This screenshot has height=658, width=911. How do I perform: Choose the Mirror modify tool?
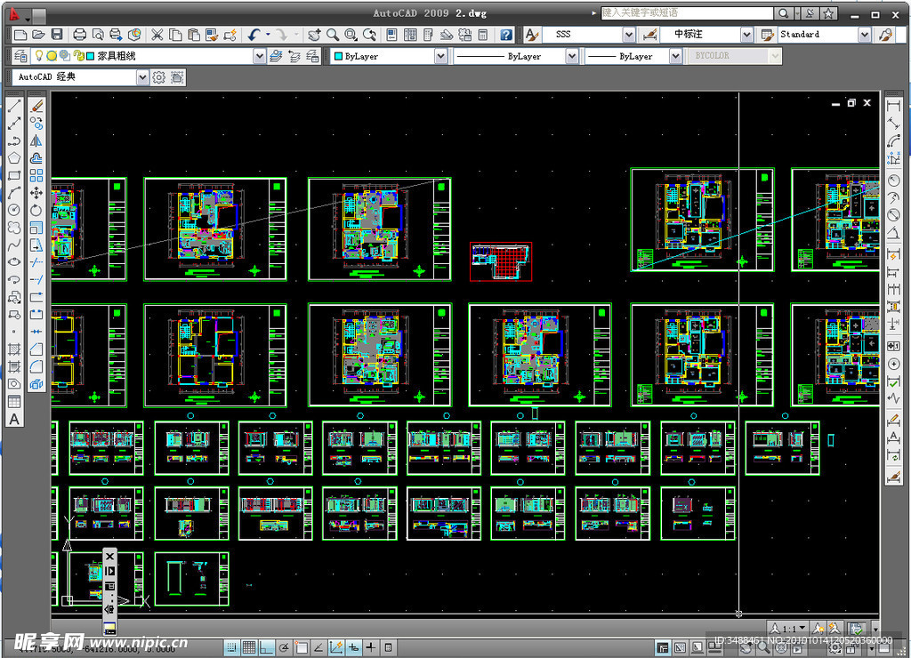click(x=36, y=140)
